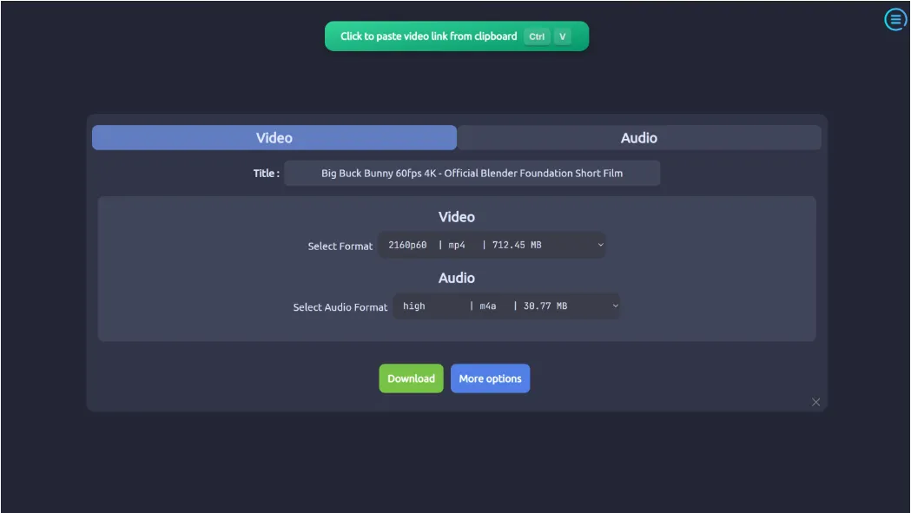Click the 'Title :' label
This screenshot has width=911, height=513.
pyautogui.click(x=266, y=173)
